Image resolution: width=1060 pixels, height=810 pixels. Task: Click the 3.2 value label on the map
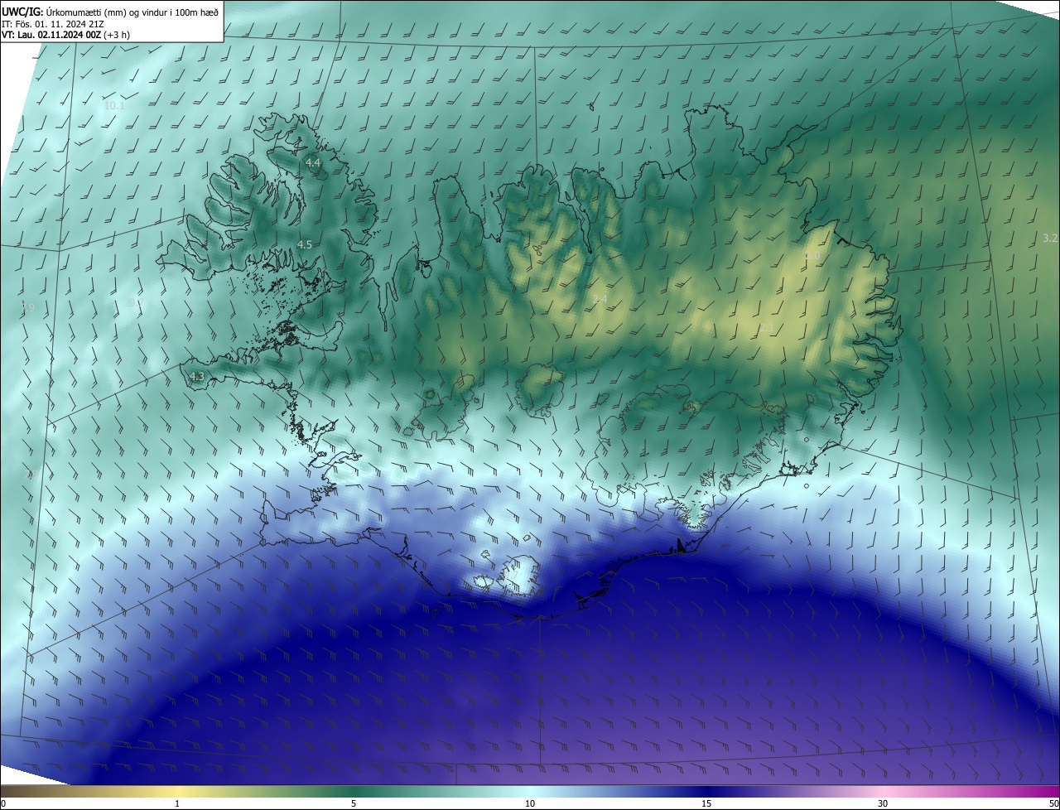point(1050,238)
